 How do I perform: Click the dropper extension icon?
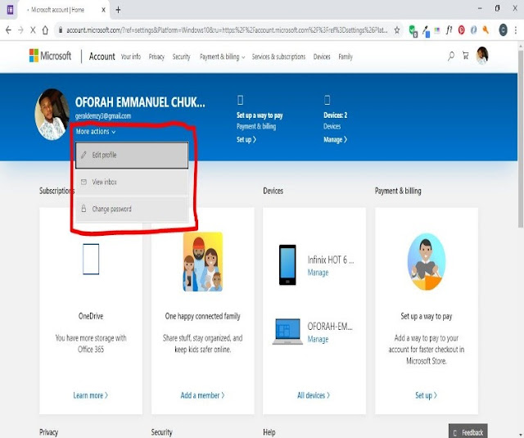[426, 31]
